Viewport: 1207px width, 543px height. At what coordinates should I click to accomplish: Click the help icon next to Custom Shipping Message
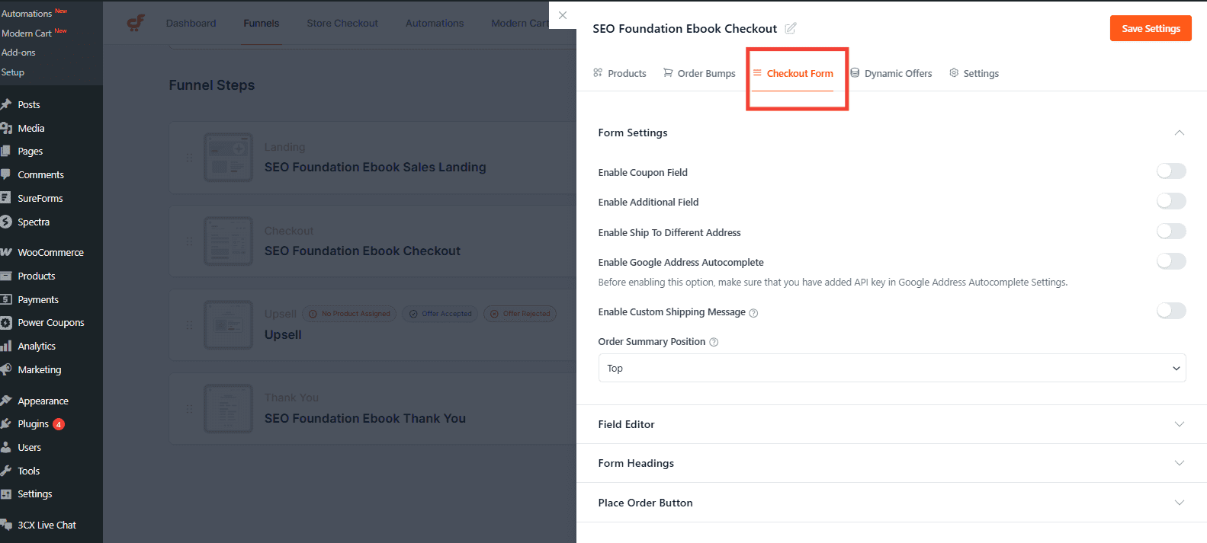coord(753,311)
